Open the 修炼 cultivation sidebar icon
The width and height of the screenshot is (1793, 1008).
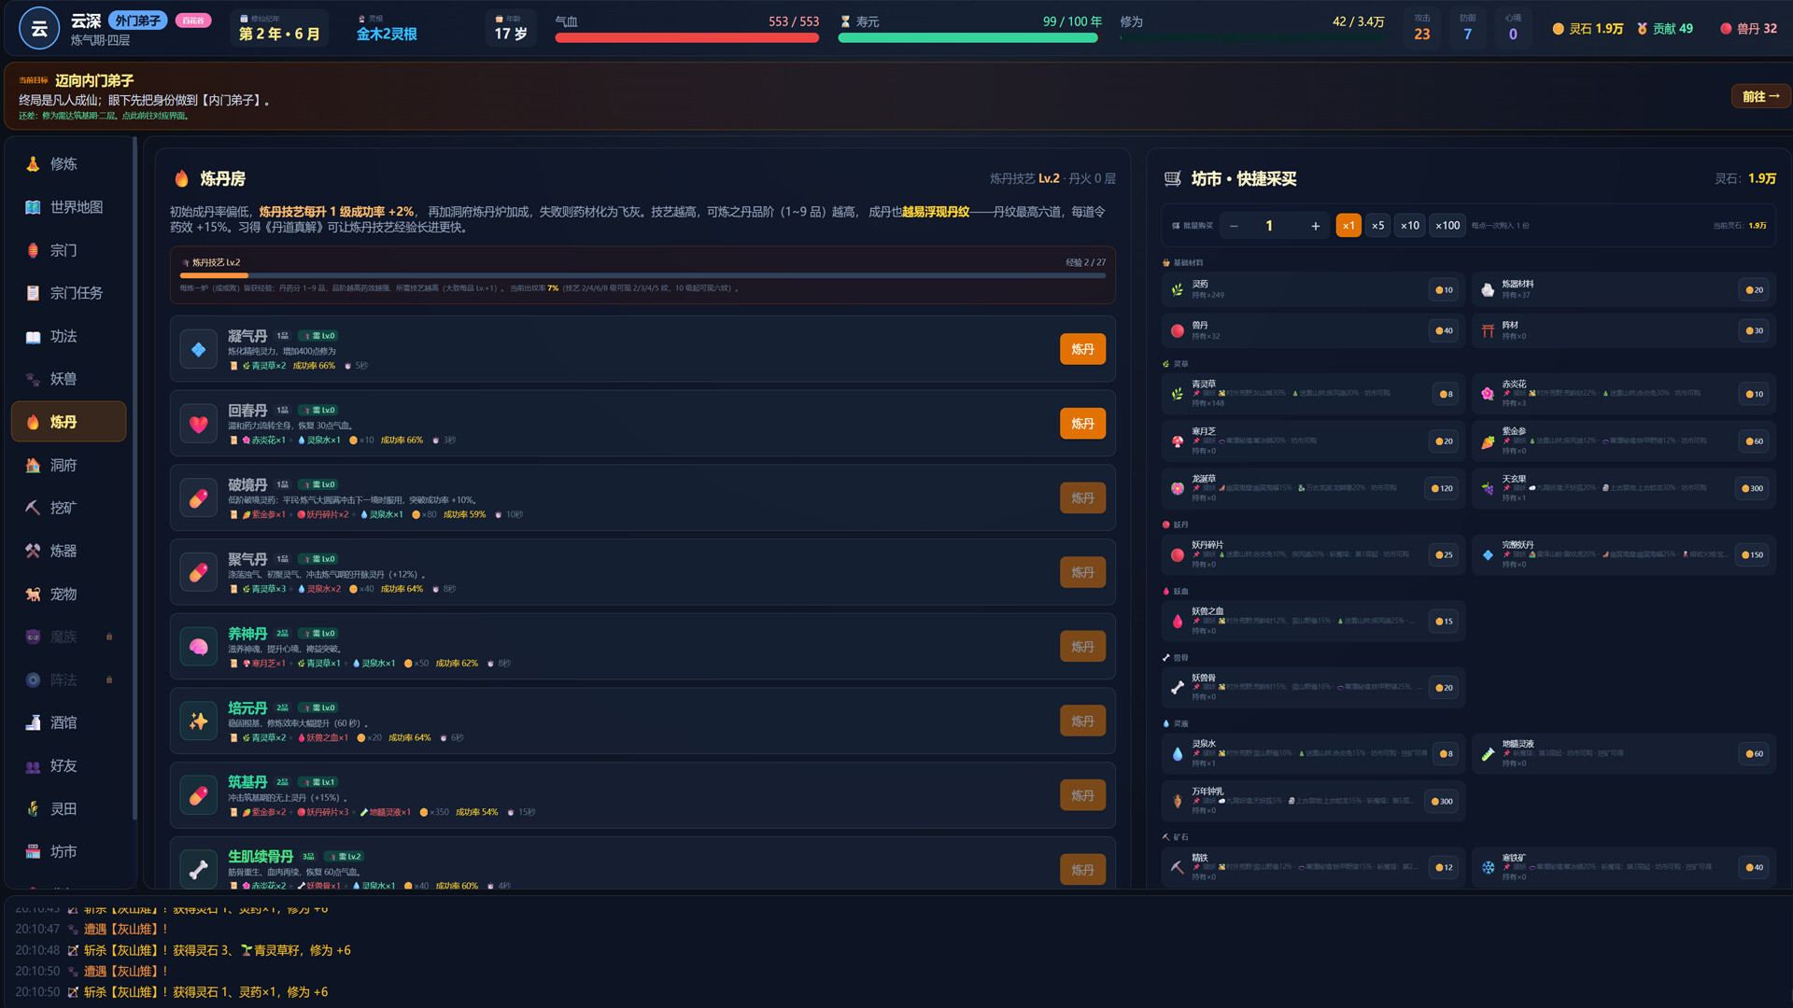[x=33, y=164]
